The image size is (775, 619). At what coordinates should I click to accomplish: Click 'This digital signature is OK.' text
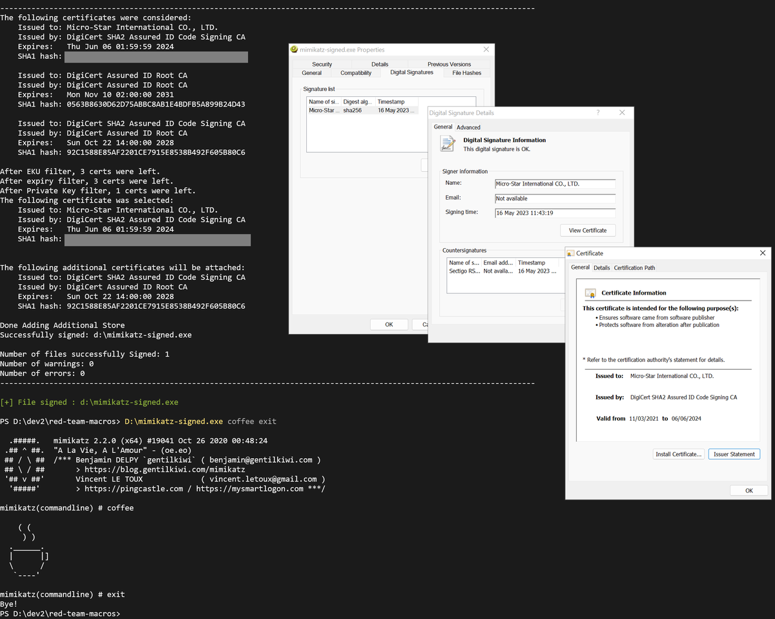[x=497, y=149]
